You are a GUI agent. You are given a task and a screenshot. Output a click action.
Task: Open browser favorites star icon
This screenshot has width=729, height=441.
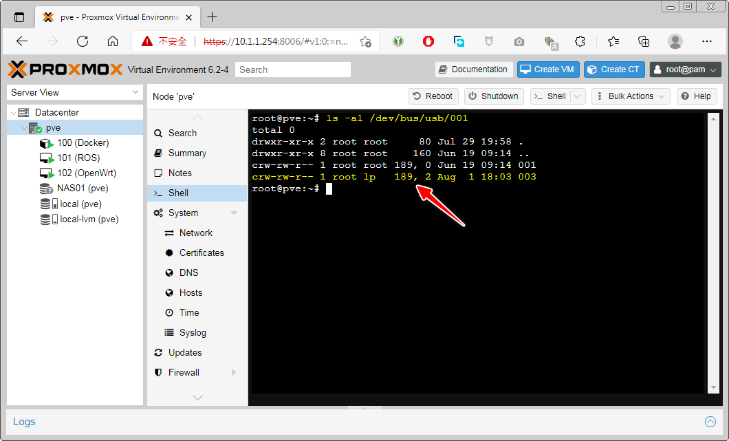coord(613,41)
